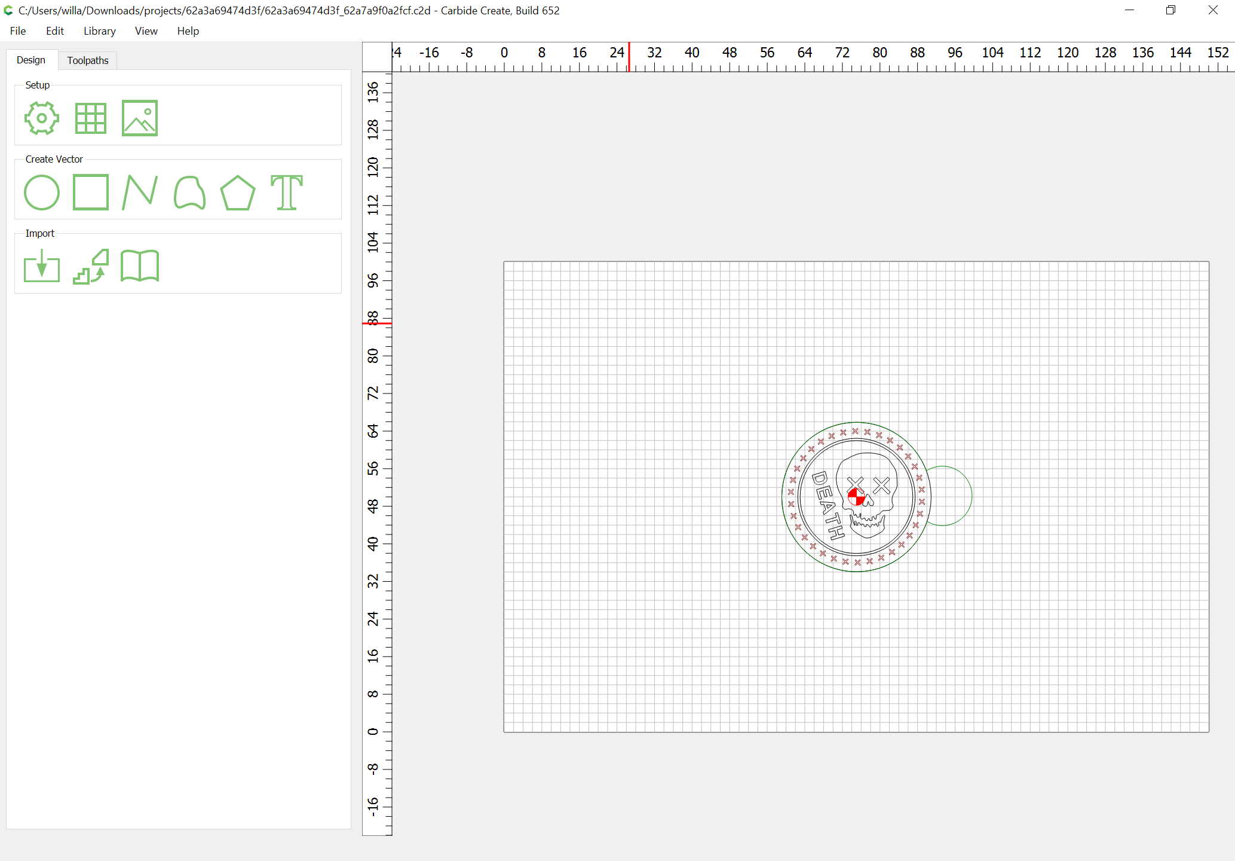The height and width of the screenshot is (861, 1235).
Task: Select the Curve shape tool
Action: (x=189, y=193)
